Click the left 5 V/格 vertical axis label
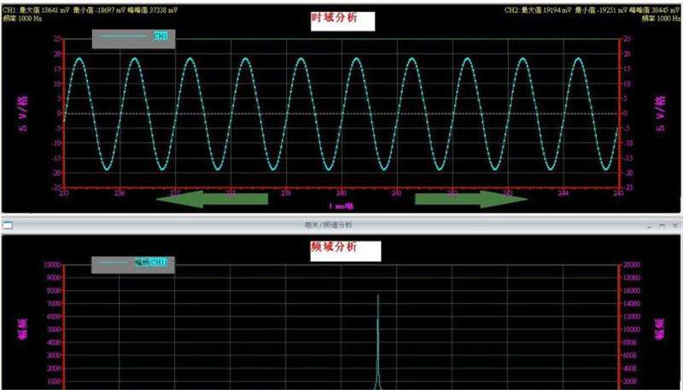Image resolution: width=683 pixels, height=390 pixels. (24, 114)
